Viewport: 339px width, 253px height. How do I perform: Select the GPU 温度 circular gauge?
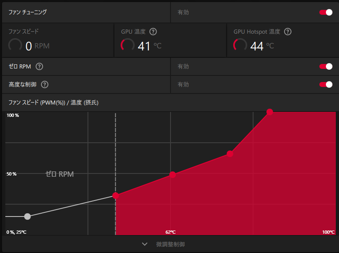[127, 46]
